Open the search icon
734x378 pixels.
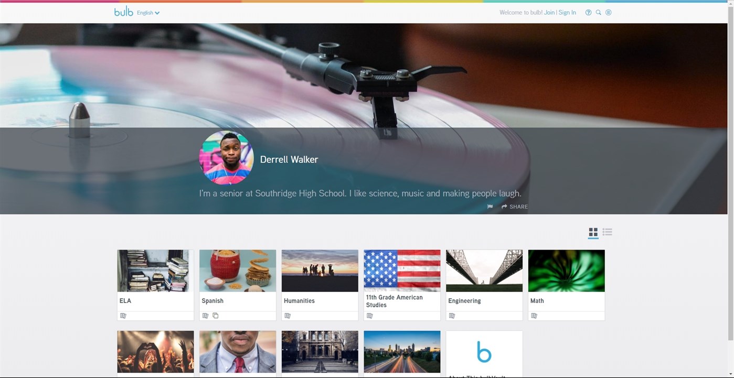[x=598, y=12]
